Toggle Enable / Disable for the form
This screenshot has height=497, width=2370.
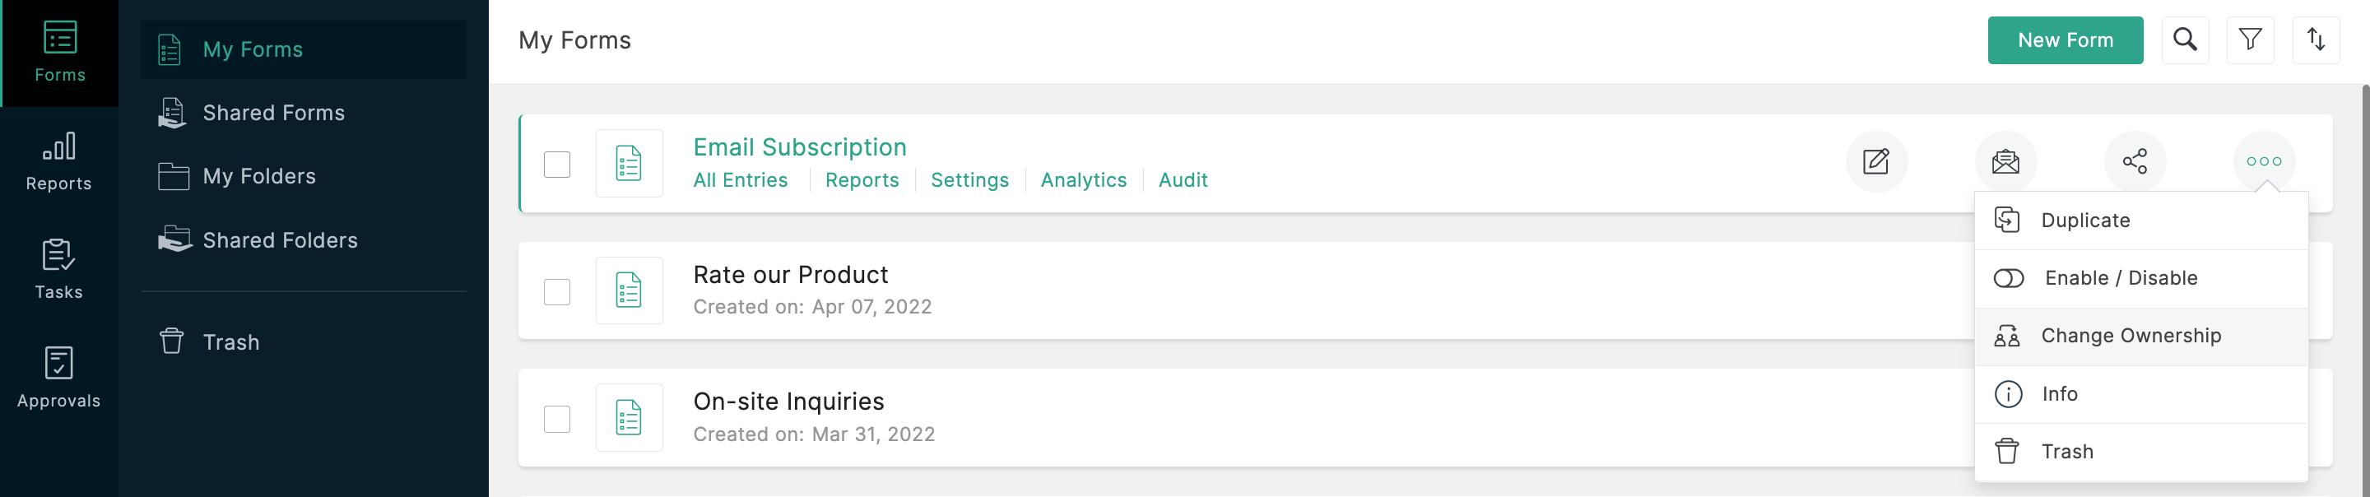(x=2120, y=278)
